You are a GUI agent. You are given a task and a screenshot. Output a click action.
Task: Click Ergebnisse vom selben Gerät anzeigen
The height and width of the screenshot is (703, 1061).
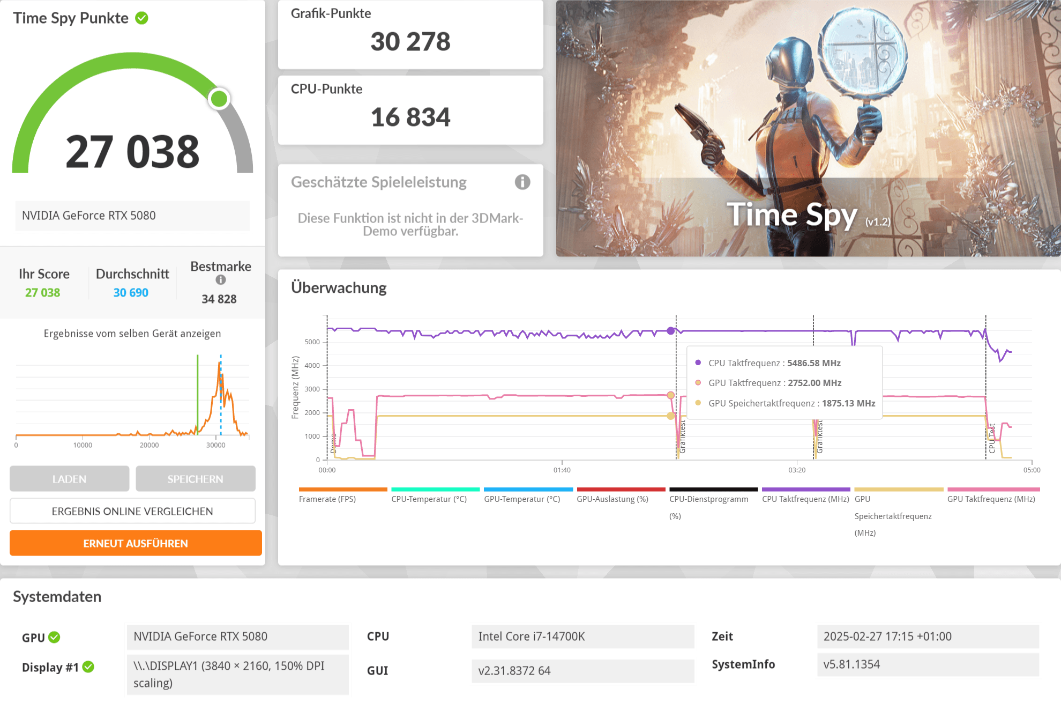(x=132, y=334)
